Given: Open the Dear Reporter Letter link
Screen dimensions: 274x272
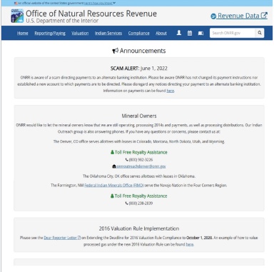Looking at the screenshot, I should (x=61, y=238).
